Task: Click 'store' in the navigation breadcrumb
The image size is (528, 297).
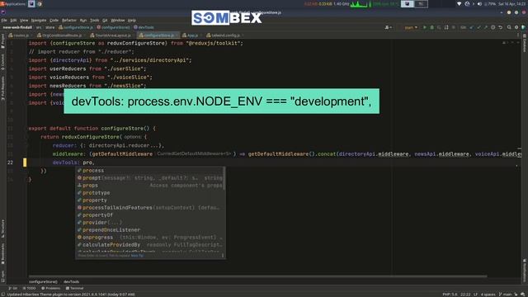Action: pos(49,27)
